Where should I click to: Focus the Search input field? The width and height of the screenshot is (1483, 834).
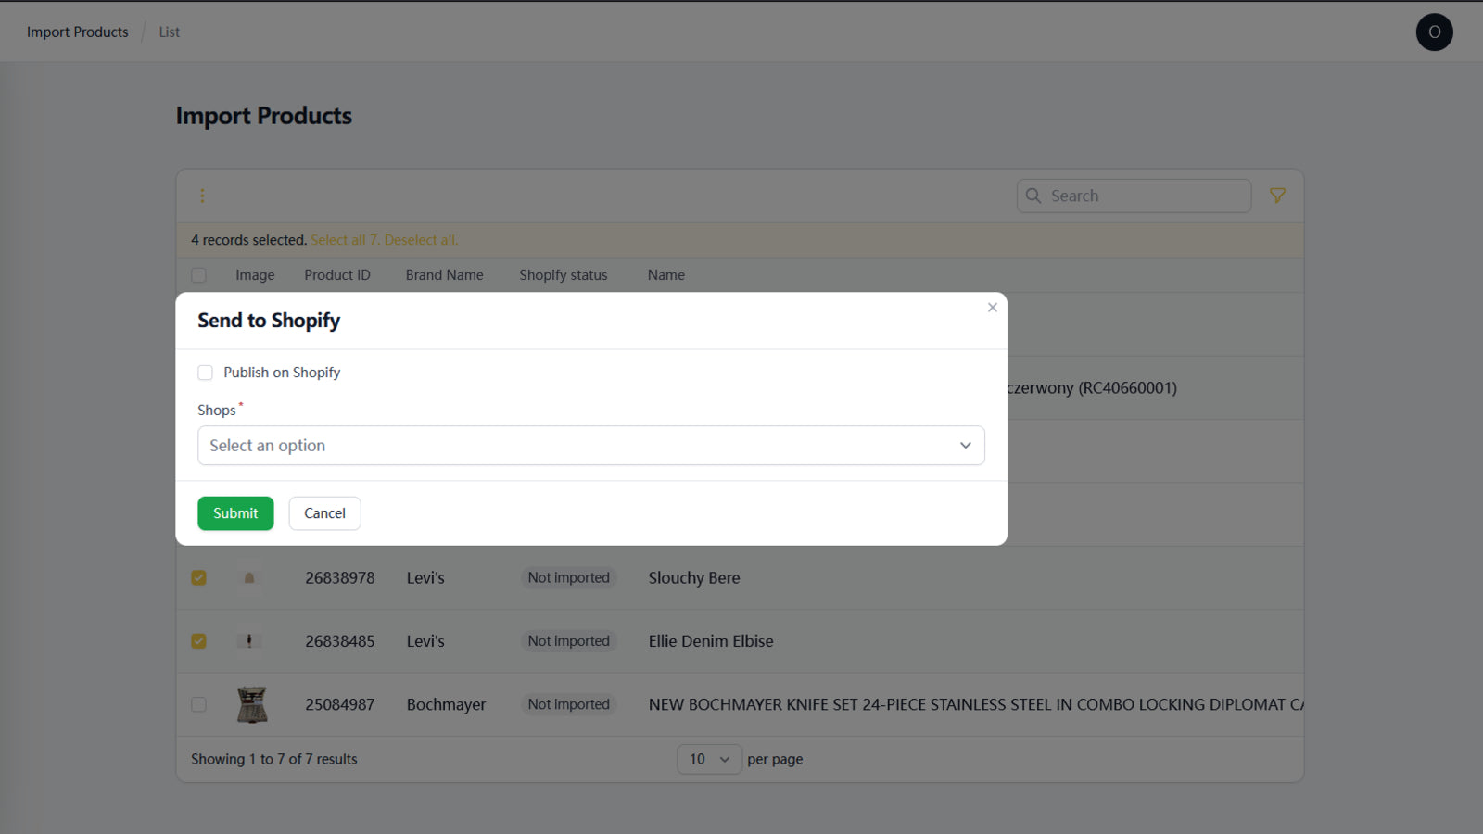point(1134,196)
